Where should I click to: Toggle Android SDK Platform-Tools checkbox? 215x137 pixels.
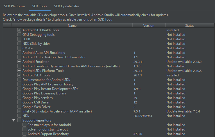click(19, 71)
